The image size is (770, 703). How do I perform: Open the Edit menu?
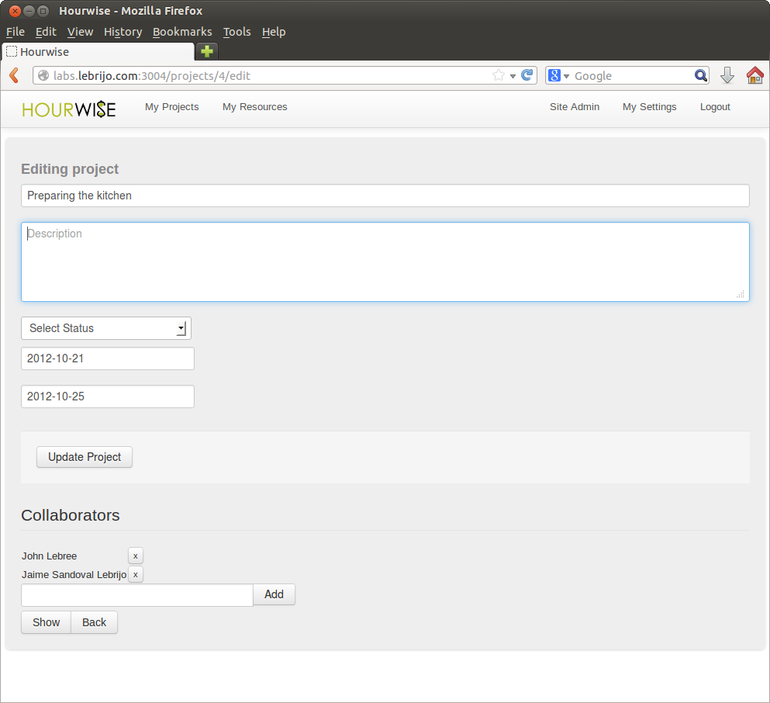[x=46, y=32]
